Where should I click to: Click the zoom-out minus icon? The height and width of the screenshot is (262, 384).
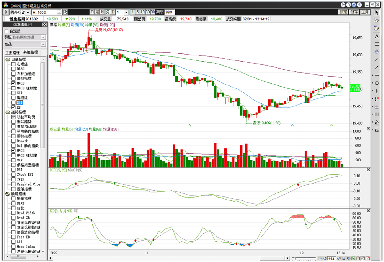tap(320, 259)
